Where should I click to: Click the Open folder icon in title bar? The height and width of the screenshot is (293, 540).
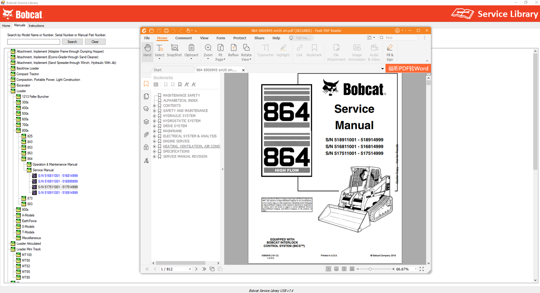[x=151, y=31]
